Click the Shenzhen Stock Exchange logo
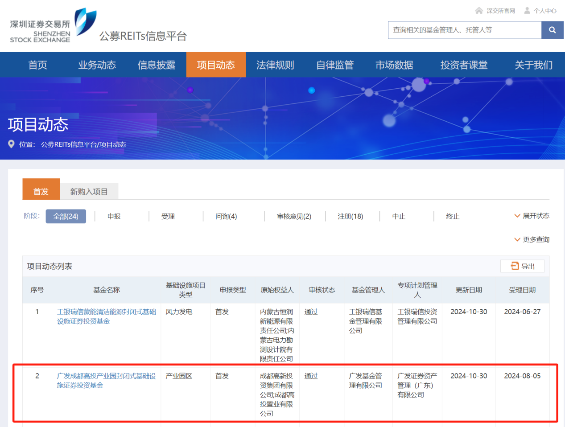The image size is (565, 427). 53,26
